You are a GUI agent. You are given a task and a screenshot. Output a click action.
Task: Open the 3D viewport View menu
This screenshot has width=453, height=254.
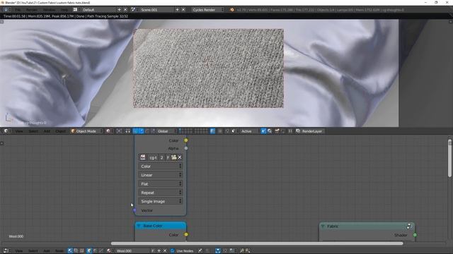coord(19,131)
